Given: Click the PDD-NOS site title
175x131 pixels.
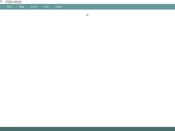Looking at the screenshot, I should click(x=14, y=2).
